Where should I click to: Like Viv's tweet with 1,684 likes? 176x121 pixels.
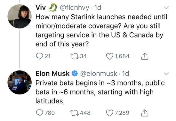pyautogui.click(x=109, y=56)
